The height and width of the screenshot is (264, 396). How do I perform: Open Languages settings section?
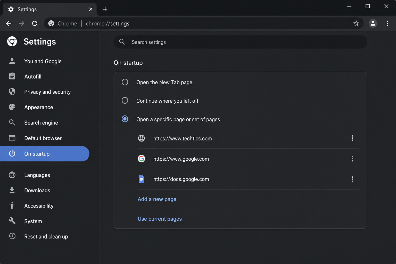(45, 175)
